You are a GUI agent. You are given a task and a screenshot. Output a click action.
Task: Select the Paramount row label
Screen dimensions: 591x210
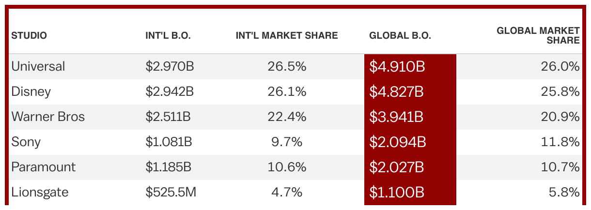coord(43,167)
